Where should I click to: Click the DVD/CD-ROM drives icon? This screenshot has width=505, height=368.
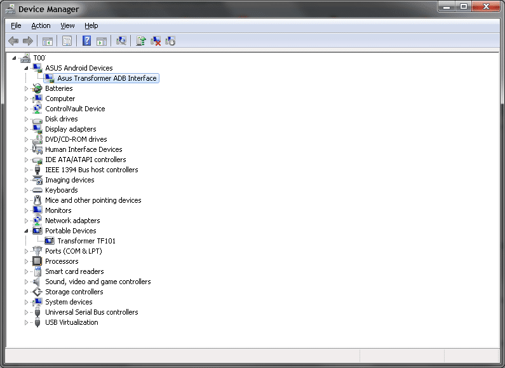37,139
